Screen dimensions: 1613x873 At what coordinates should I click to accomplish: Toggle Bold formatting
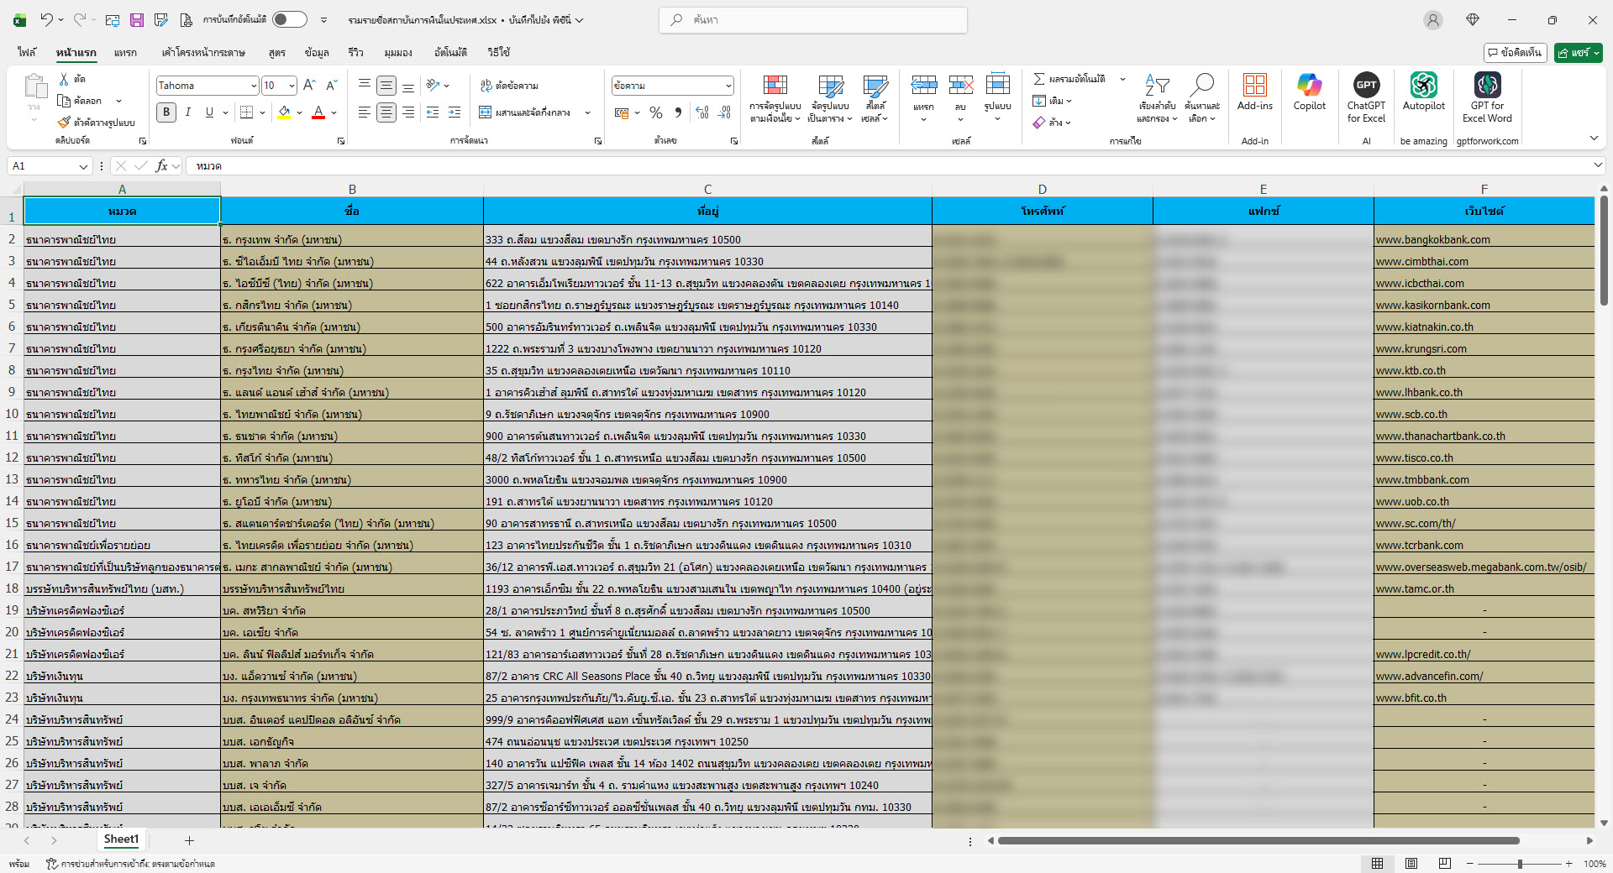[x=166, y=112]
